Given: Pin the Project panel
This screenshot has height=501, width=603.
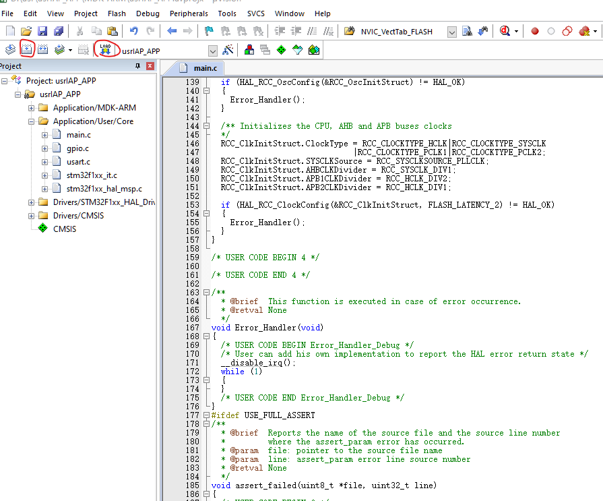Looking at the screenshot, I should (137, 66).
